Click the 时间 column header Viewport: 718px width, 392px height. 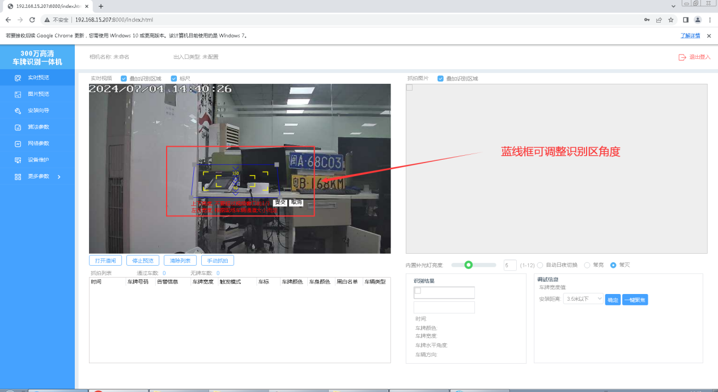(96, 282)
